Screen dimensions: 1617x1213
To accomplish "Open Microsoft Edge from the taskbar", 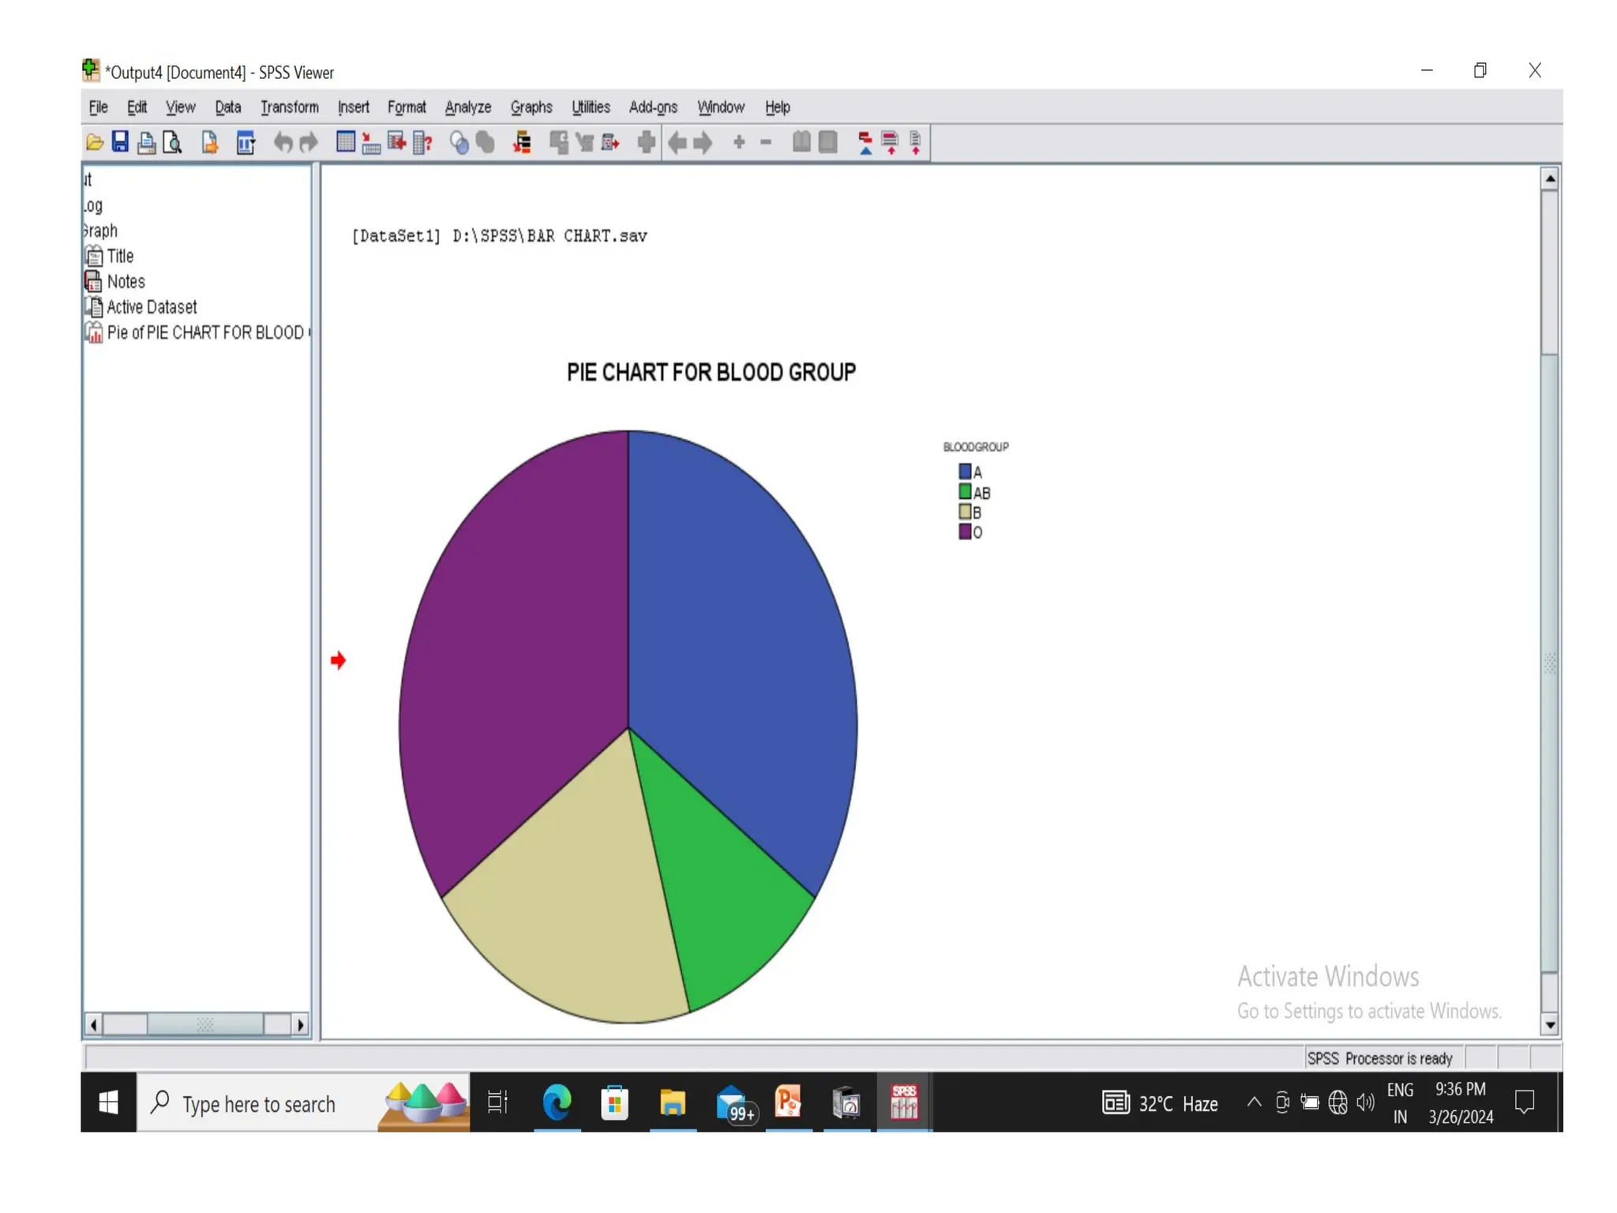I will [557, 1103].
